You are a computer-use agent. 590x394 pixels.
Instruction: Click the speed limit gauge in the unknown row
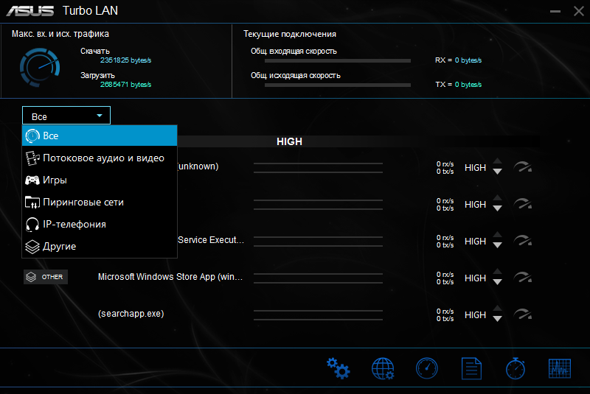tap(523, 167)
